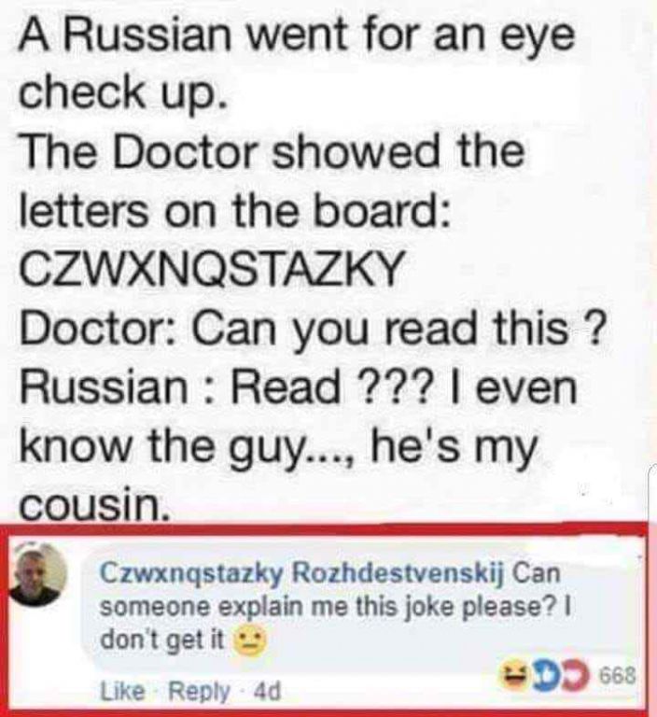
Task: Click the CZWXNQSTAZKY letters line
Action: click(x=212, y=270)
